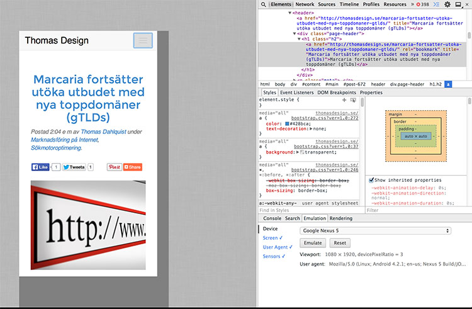Open the bootstrap.css?ver=1.0:246 source link

click(325, 170)
